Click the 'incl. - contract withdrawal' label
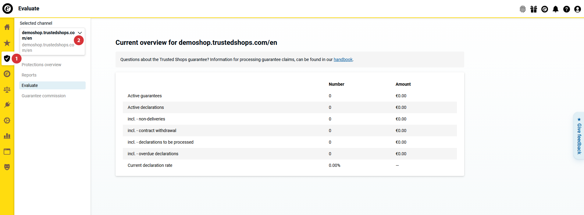This screenshot has height=215, width=584. coord(152,131)
